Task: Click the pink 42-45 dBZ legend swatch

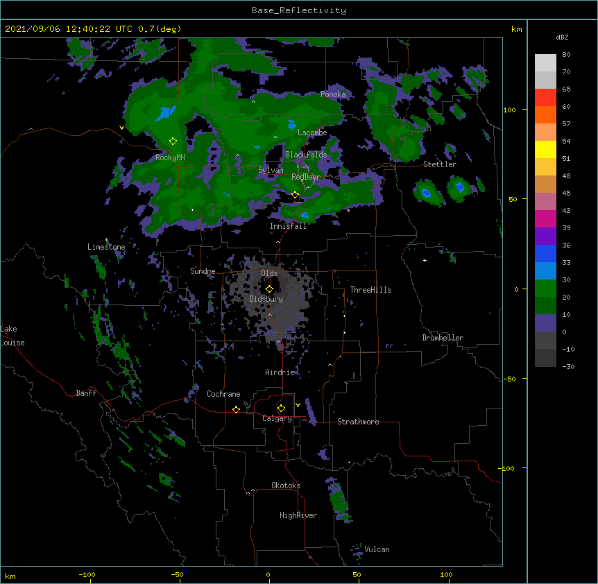Action: coord(545,202)
